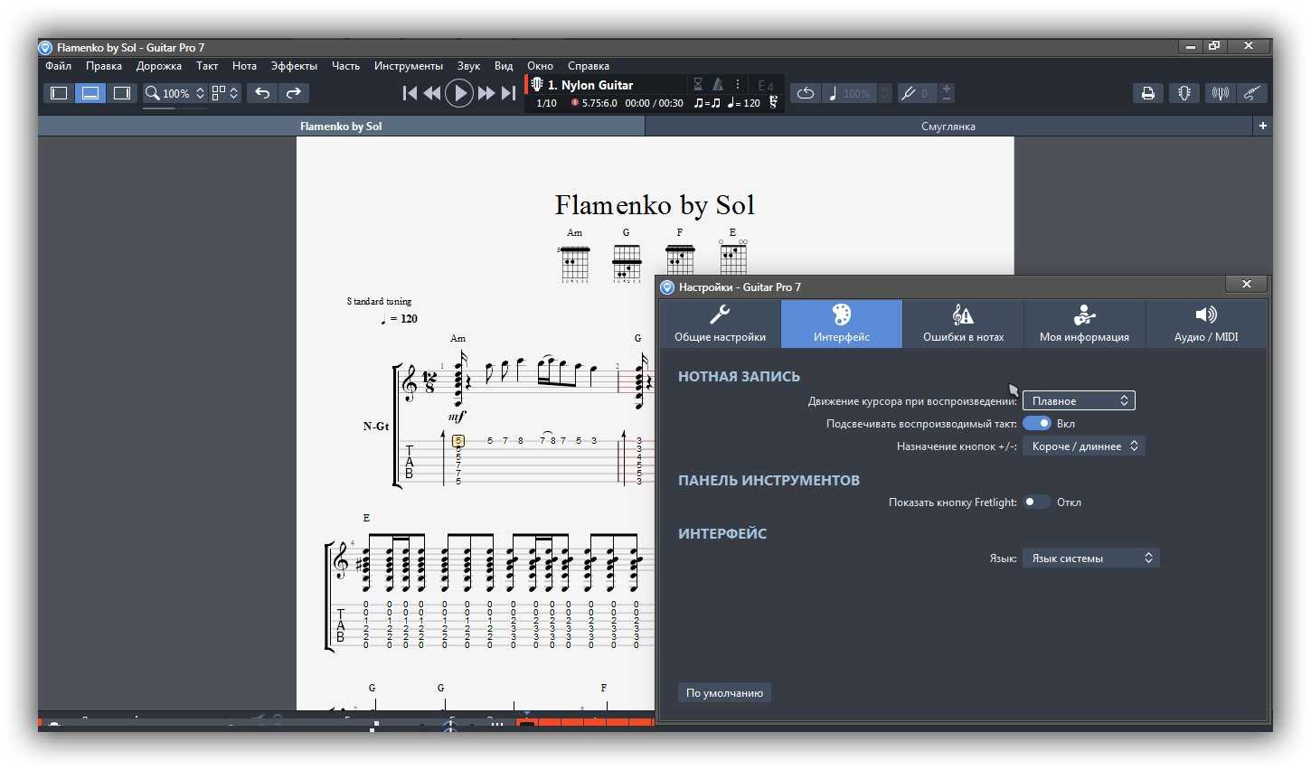1311x770 pixels.
Task: Toggle the right inspector panel icon
Action: pyautogui.click(x=121, y=93)
